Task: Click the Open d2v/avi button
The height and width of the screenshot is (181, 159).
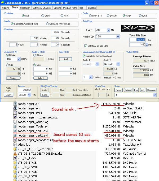Action: click(x=8, y=95)
